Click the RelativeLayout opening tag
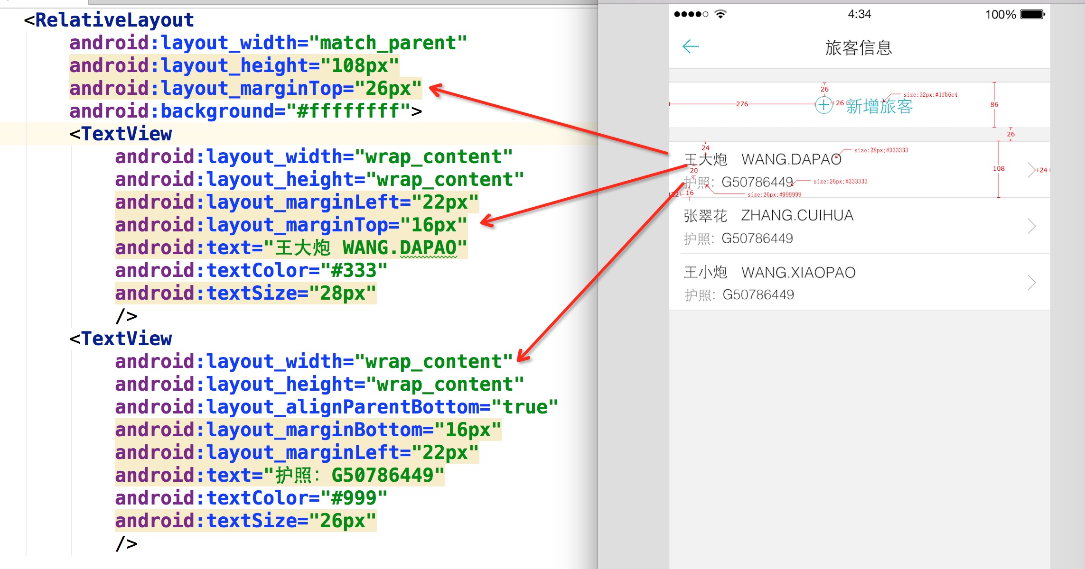Screen dimensions: 1085x569 pyautogui.click(x=109, y=20)
